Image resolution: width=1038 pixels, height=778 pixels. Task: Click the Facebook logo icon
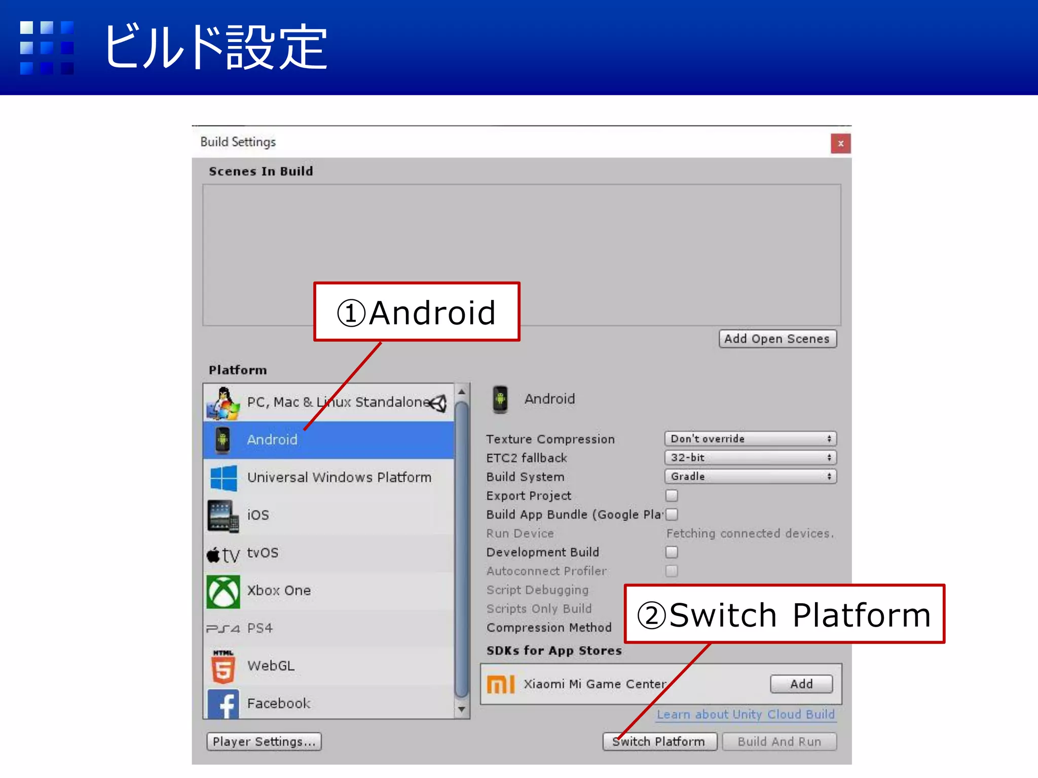[x=223, y=704]
